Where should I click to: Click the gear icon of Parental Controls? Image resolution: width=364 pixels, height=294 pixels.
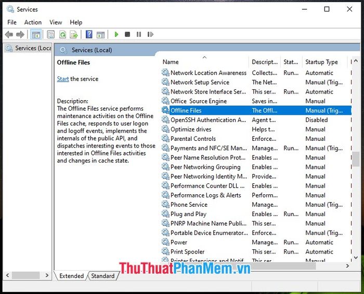(x=165, y=138)
